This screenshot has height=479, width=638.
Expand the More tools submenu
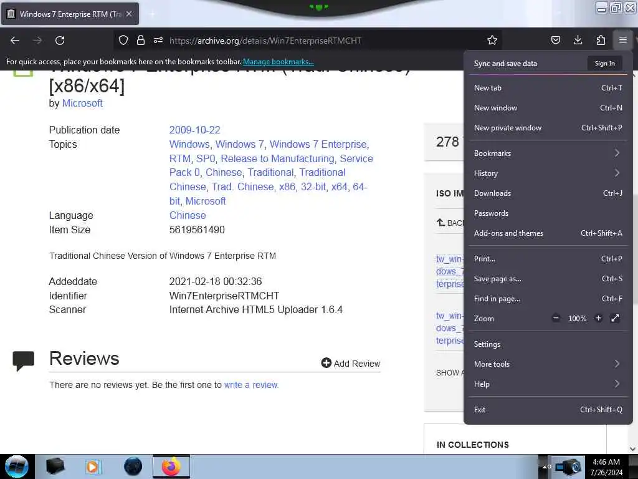(548, 364)
